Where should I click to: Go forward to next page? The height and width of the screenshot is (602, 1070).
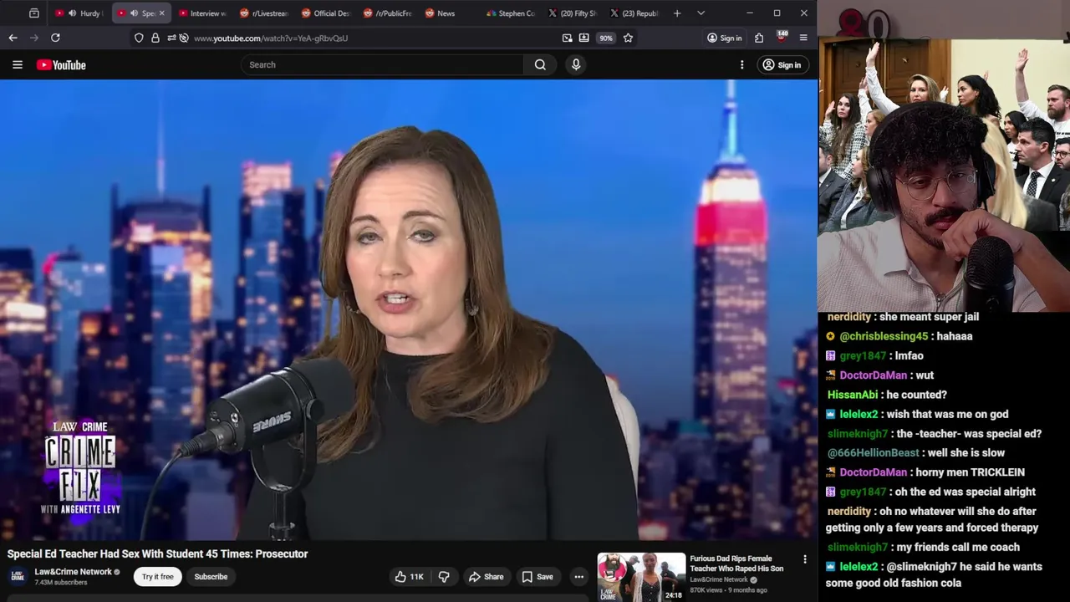coord(34,38)
